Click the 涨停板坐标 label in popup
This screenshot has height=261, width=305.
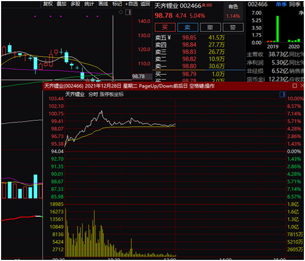point(111,94)
